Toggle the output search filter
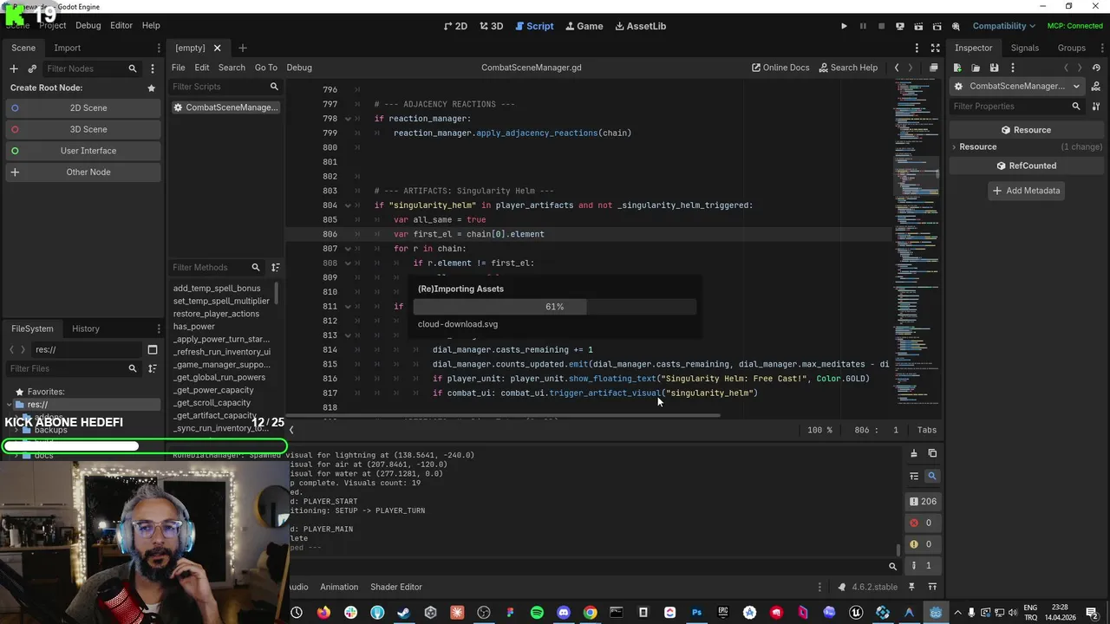 932,476
